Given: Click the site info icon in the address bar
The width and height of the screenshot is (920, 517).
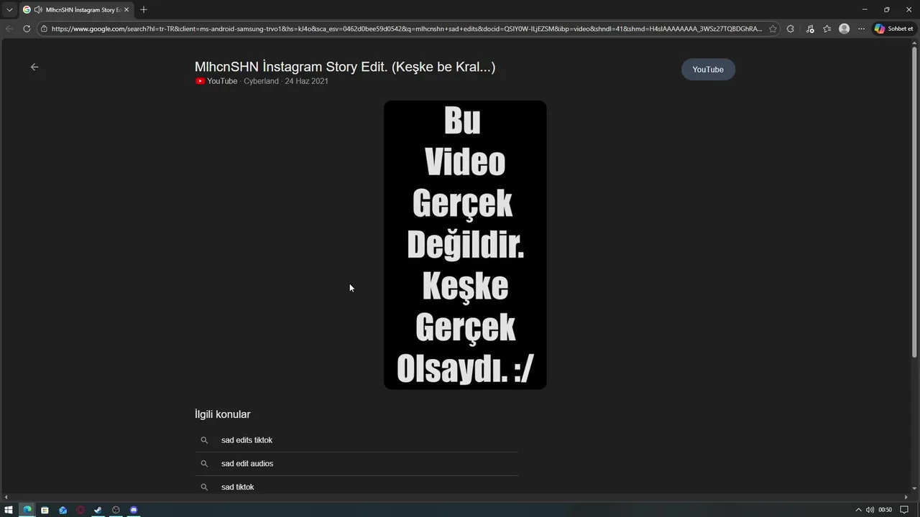Looking at the screenshot, I should coord(44,29).
